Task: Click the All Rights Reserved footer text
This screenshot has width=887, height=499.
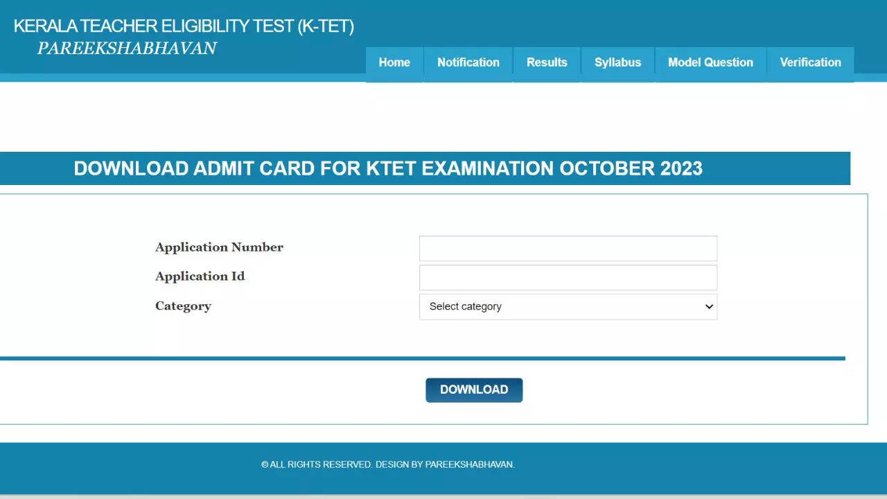Action: point(388,464)
